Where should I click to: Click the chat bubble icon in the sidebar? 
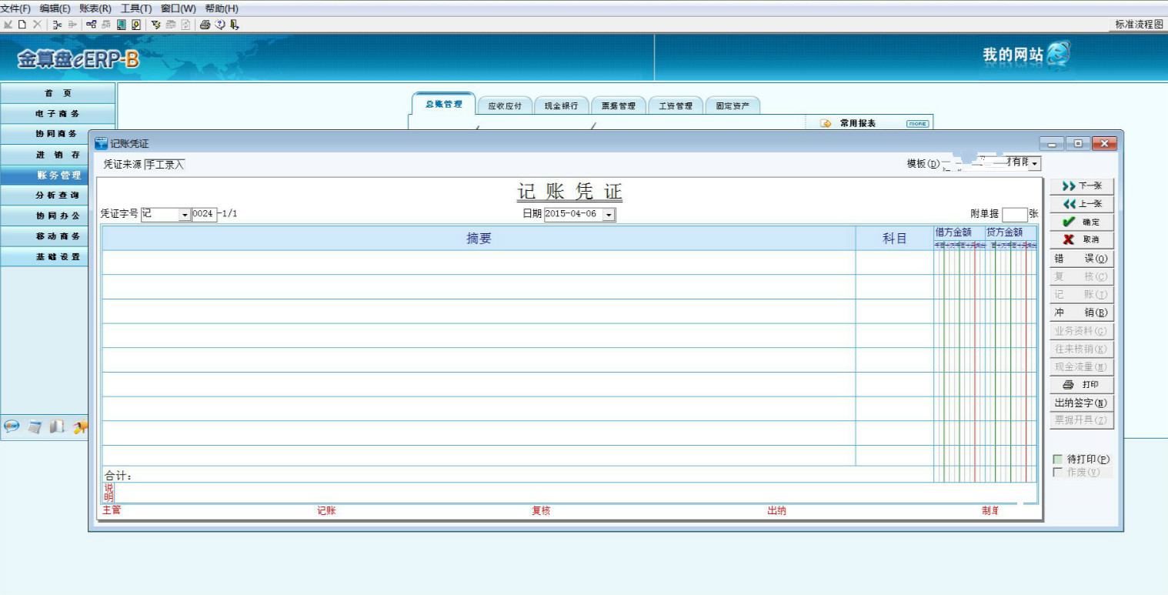point(12,426)
